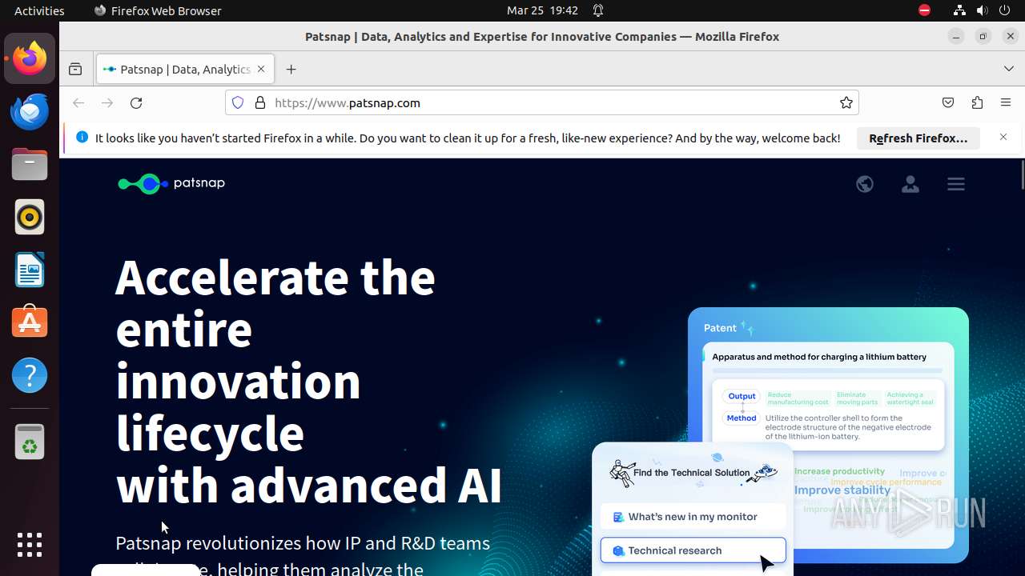
Task: Launch Rhythmbox from the dock
Action: [30, 217]
